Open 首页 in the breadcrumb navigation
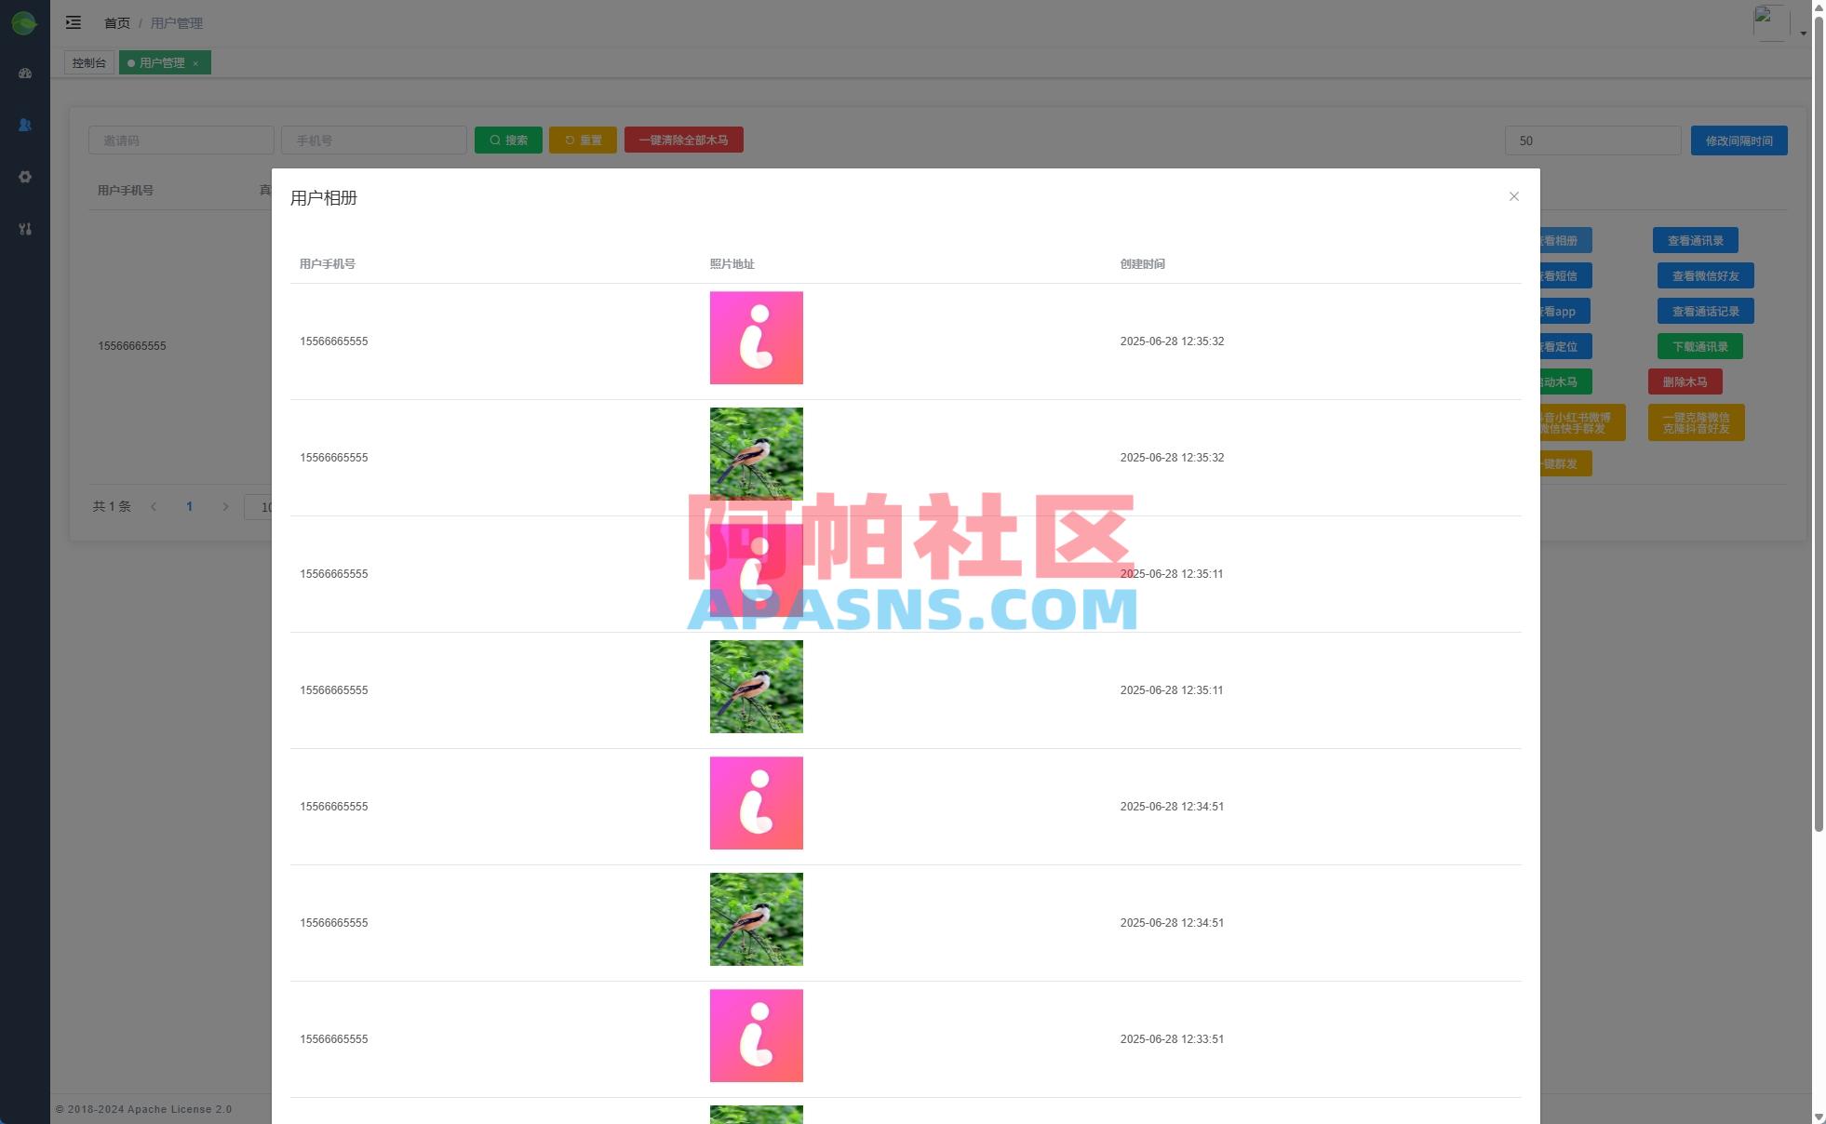Image resolution: width=1826 pixels, height=1124 pixels. coord(116,22)
